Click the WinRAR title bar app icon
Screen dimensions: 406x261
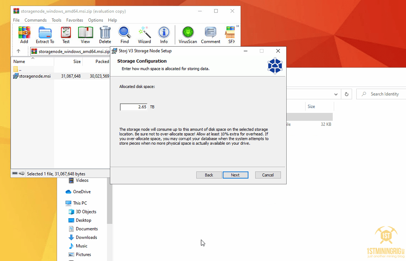click(16, 11)
